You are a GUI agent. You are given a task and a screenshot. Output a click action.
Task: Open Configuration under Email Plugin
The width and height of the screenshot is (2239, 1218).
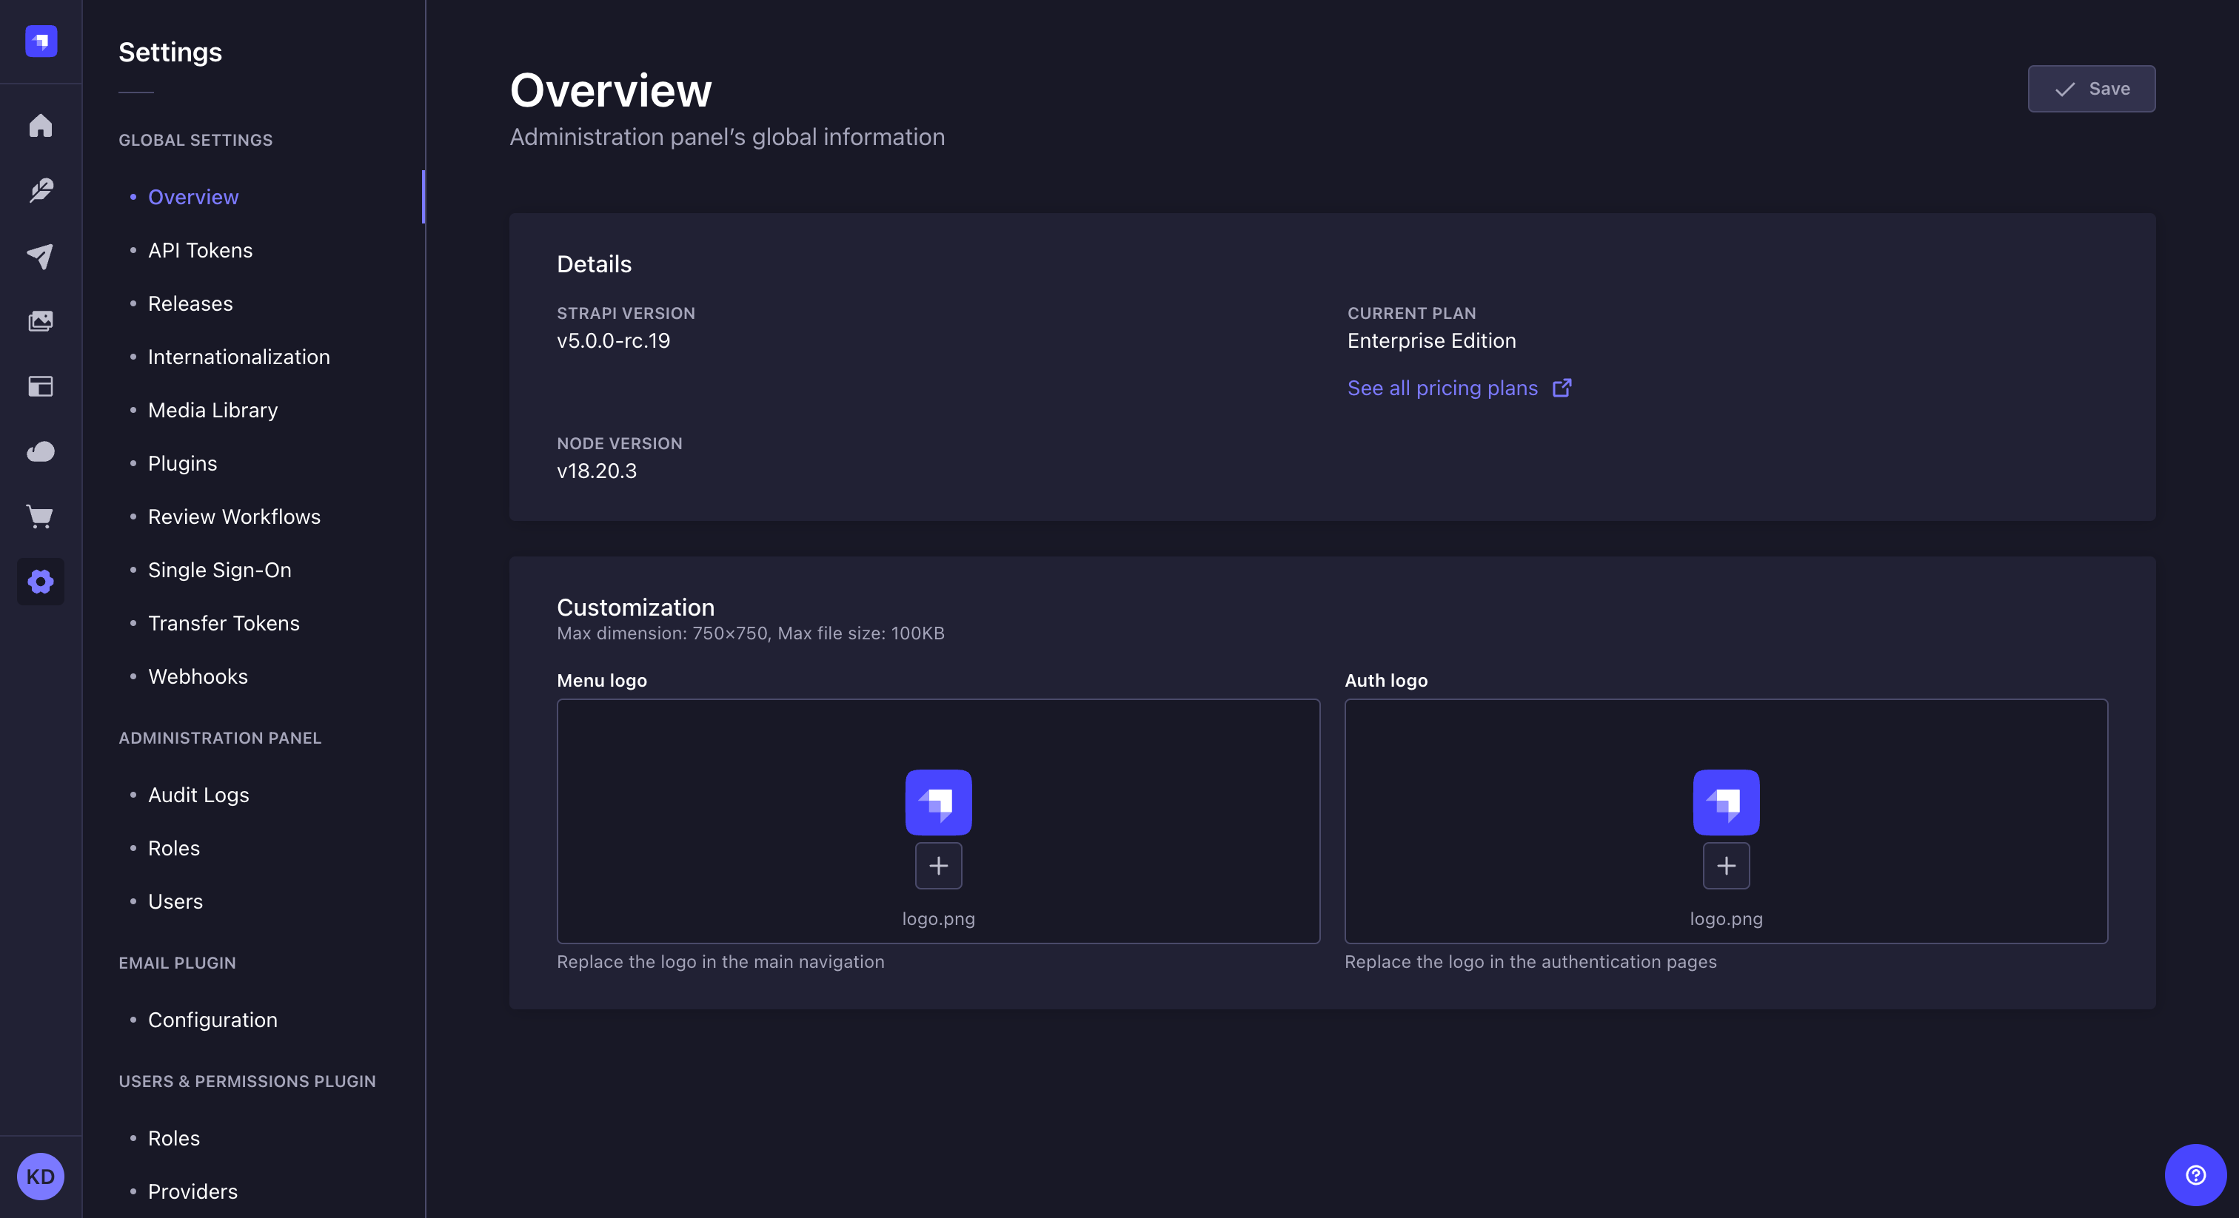(212, 1020)
